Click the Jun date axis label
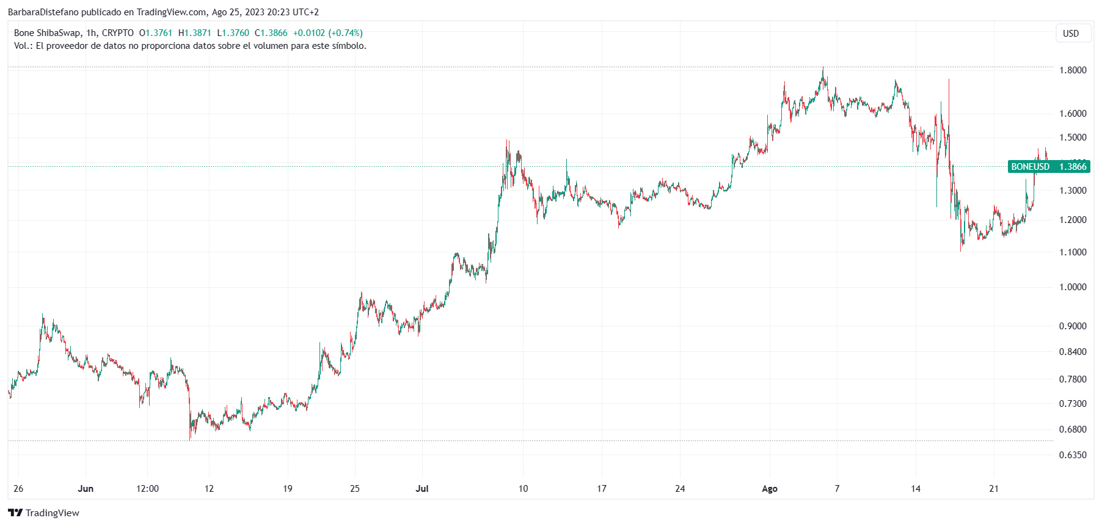1102x526 pixels. click(x=86, y=489)
